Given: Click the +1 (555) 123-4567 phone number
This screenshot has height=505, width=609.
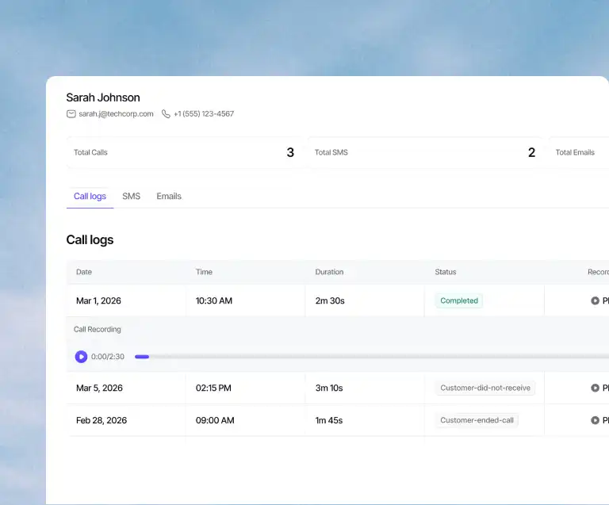Looking at the screenshot, I should 204,113.
